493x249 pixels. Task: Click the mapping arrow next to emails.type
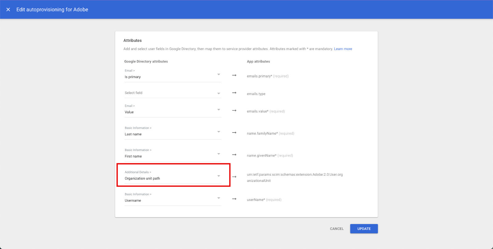tap(234, 93)
